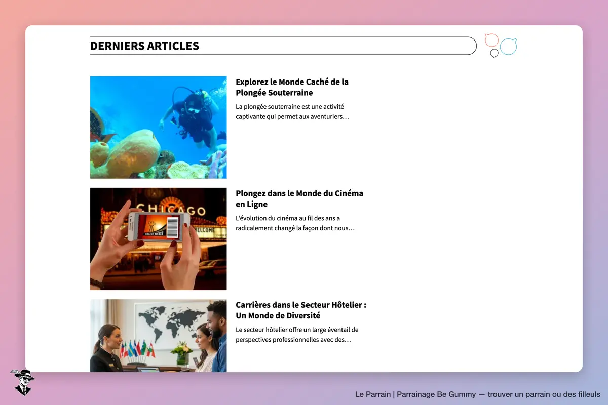Click the excerpt 'La plongée souterraine est une activité'
Image resolution: width=608 pixels, height=405 pixels.
[x=292, y=111]
